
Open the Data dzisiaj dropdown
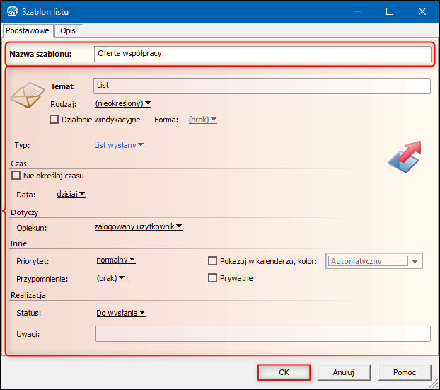coord(71,194)
